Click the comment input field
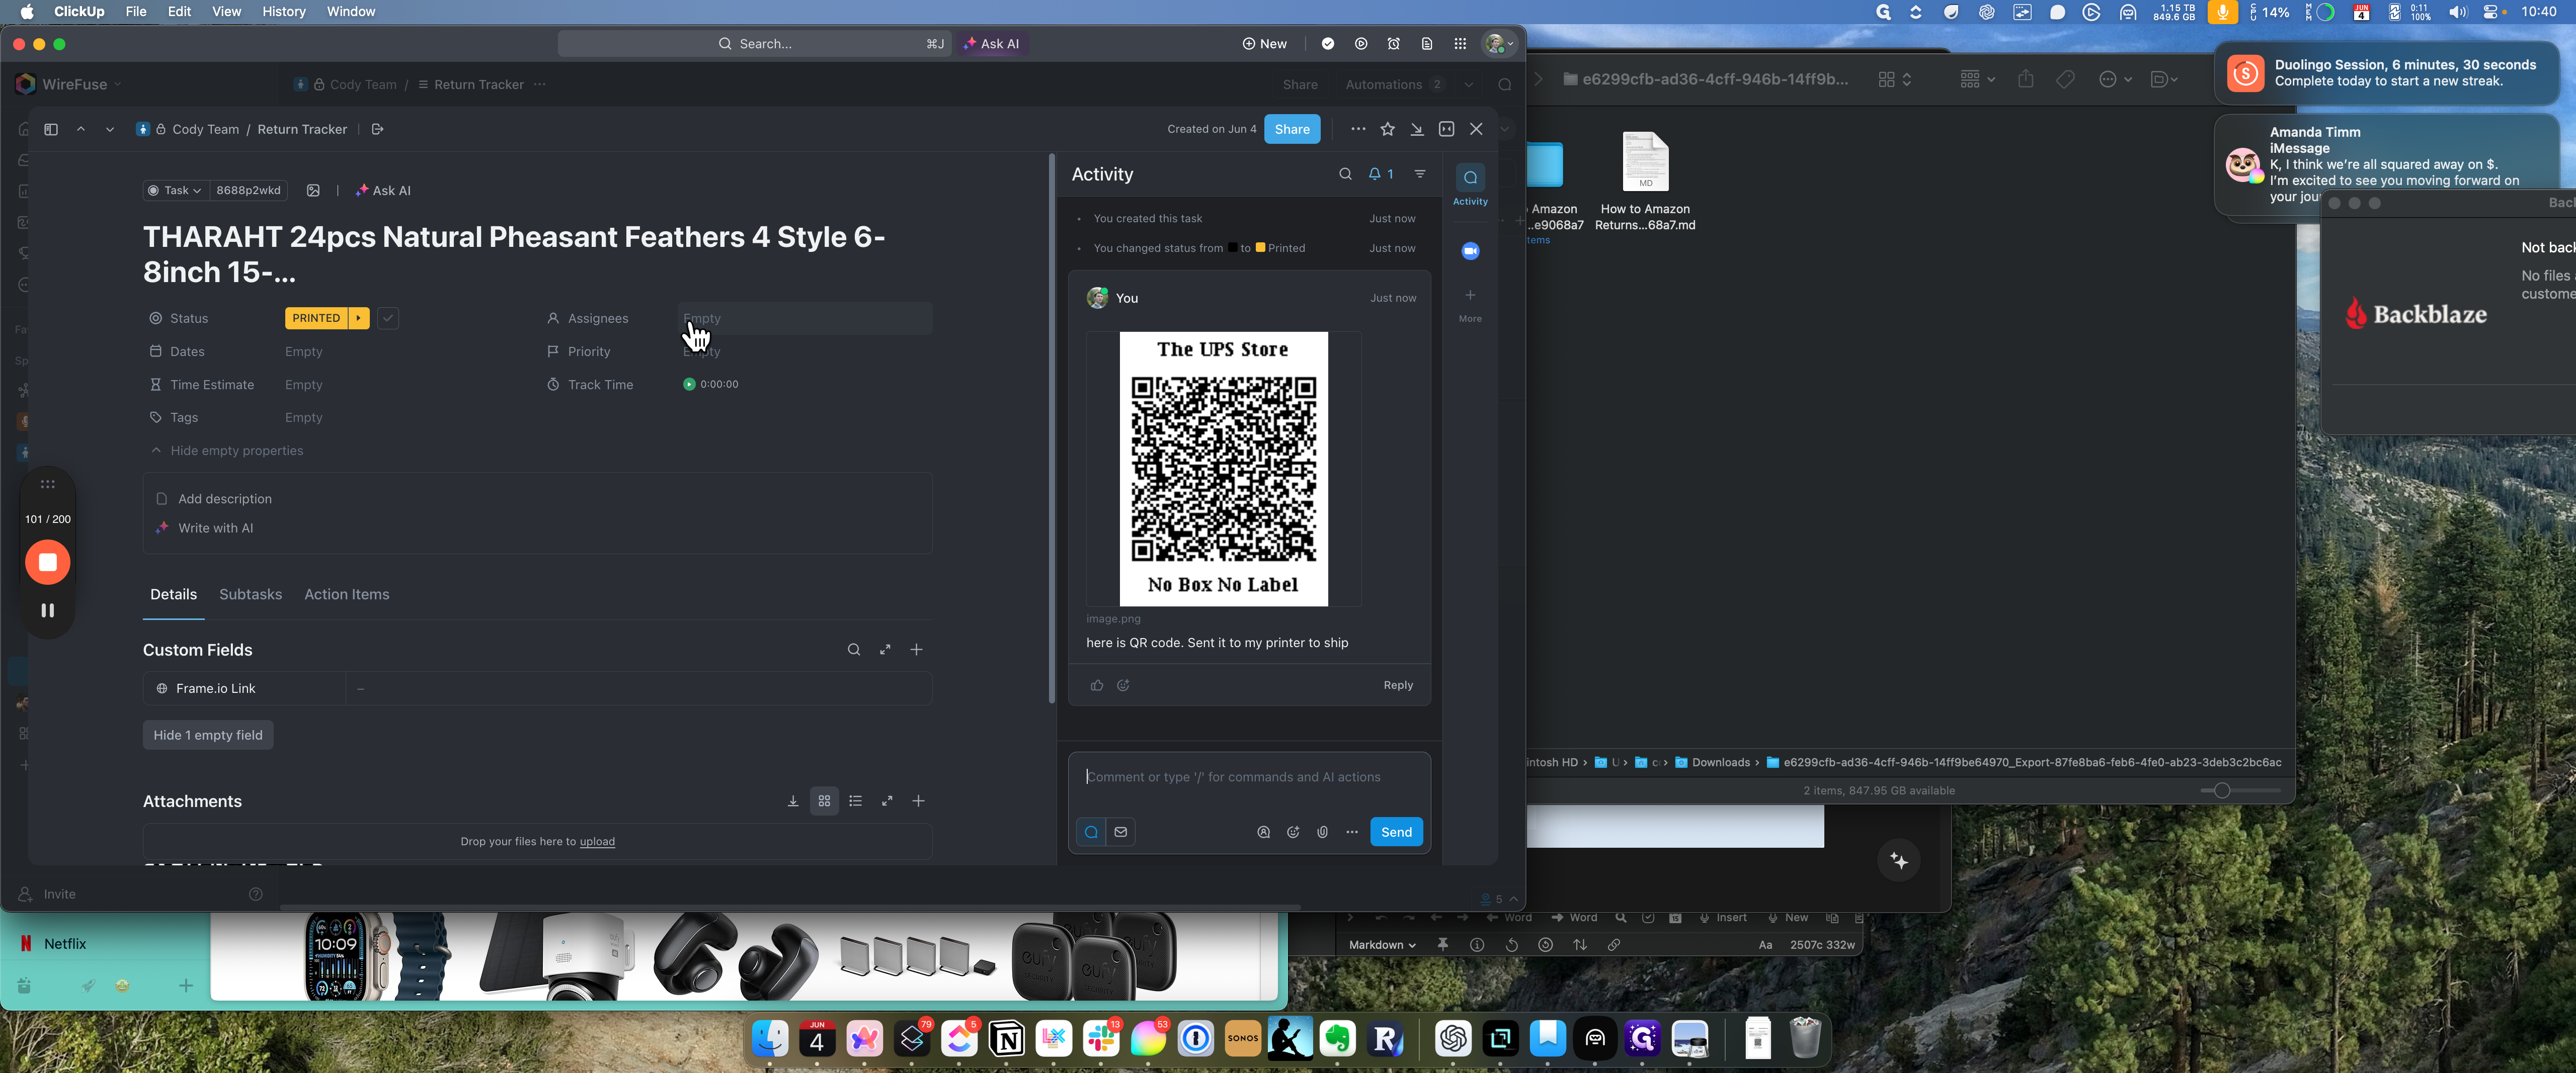The width and height of the screenshot is (2576, 1073). [x=1248, y=777]
